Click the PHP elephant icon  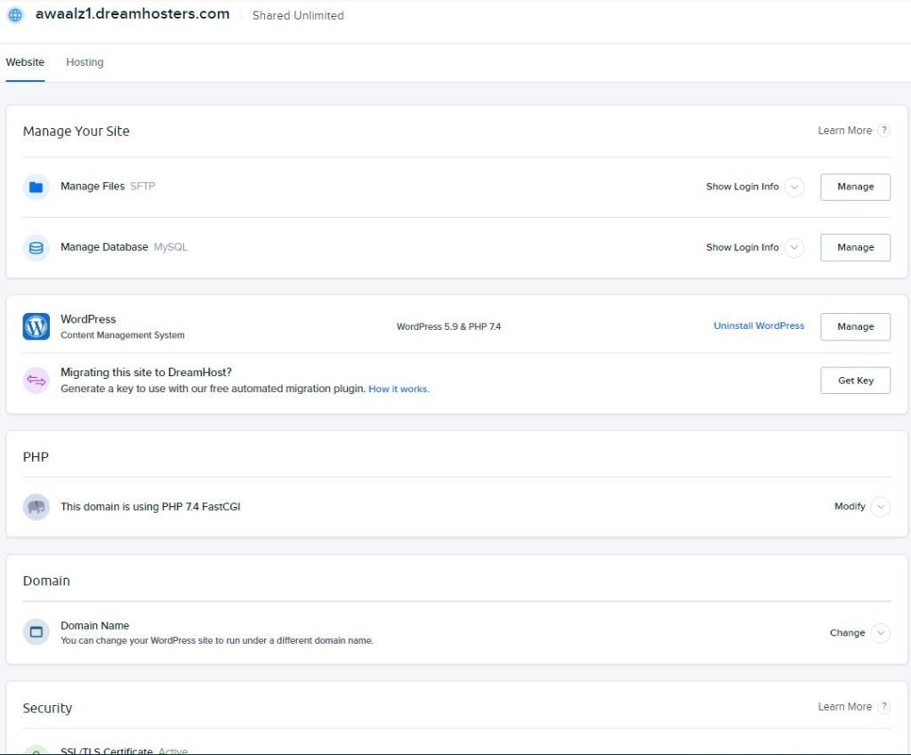[36, 507]
